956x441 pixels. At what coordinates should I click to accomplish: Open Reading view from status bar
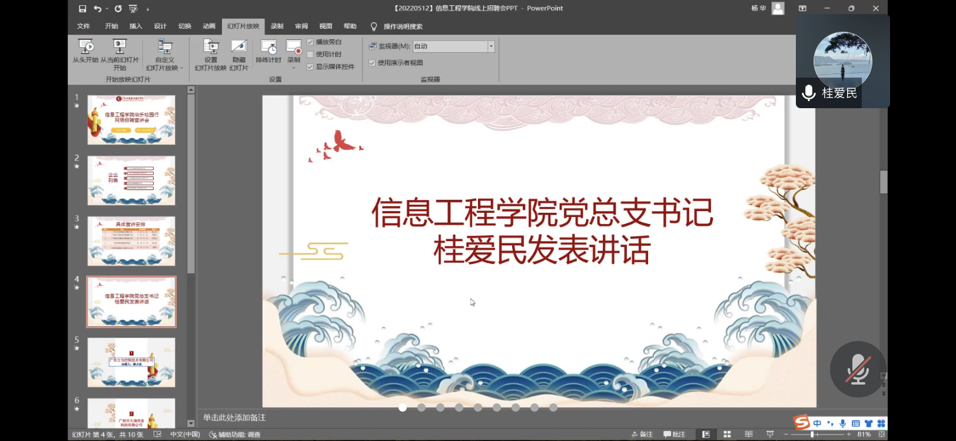[x=749, y=435]
